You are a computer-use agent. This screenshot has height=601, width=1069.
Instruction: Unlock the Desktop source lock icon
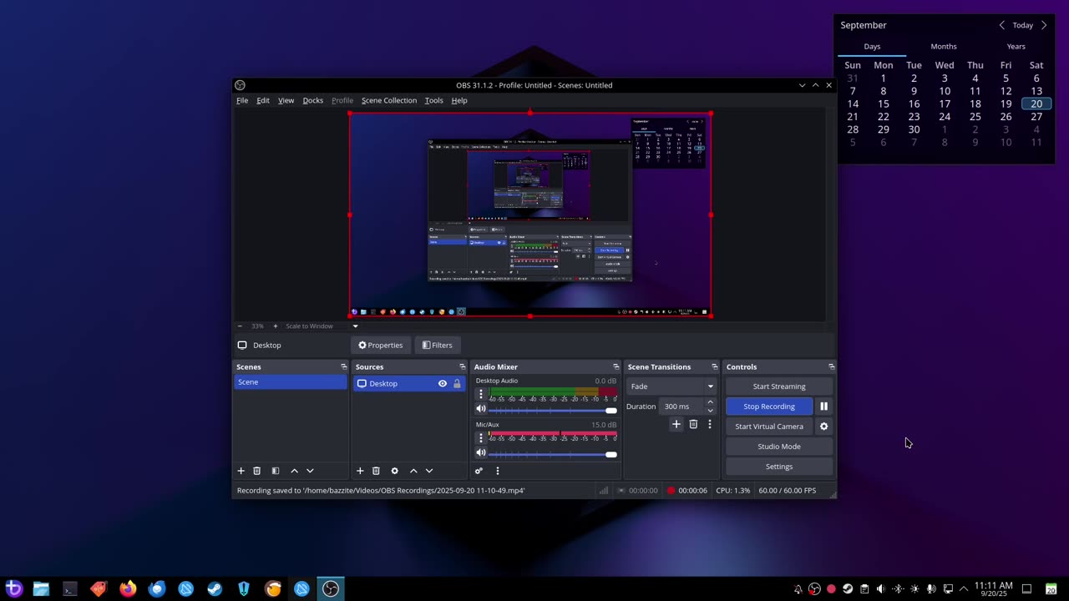point(457,384)
